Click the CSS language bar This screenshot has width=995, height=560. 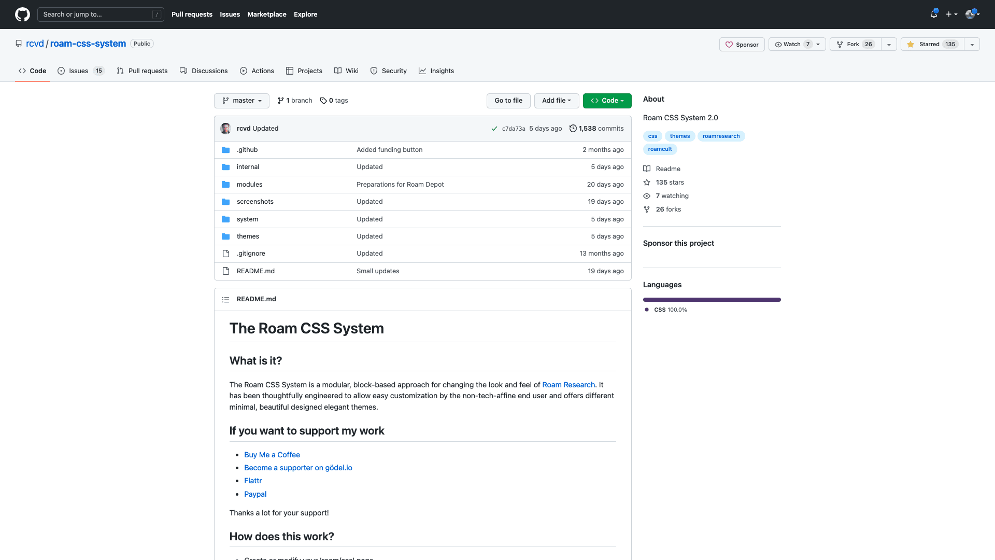click(712, 300)
